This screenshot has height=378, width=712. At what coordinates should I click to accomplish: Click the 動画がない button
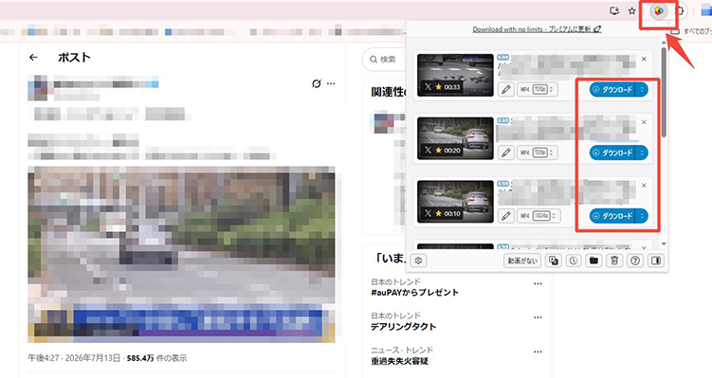522,261
